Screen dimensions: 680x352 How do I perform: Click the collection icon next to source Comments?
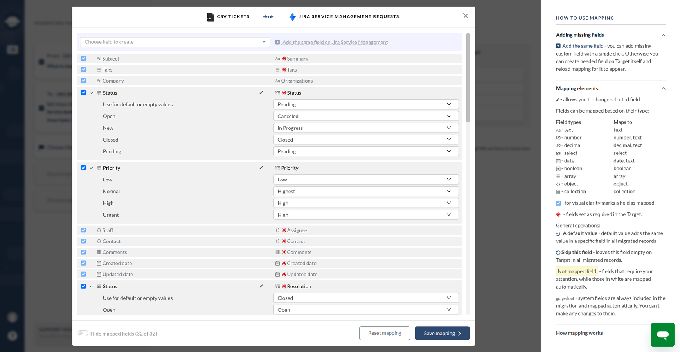point(99,252)
